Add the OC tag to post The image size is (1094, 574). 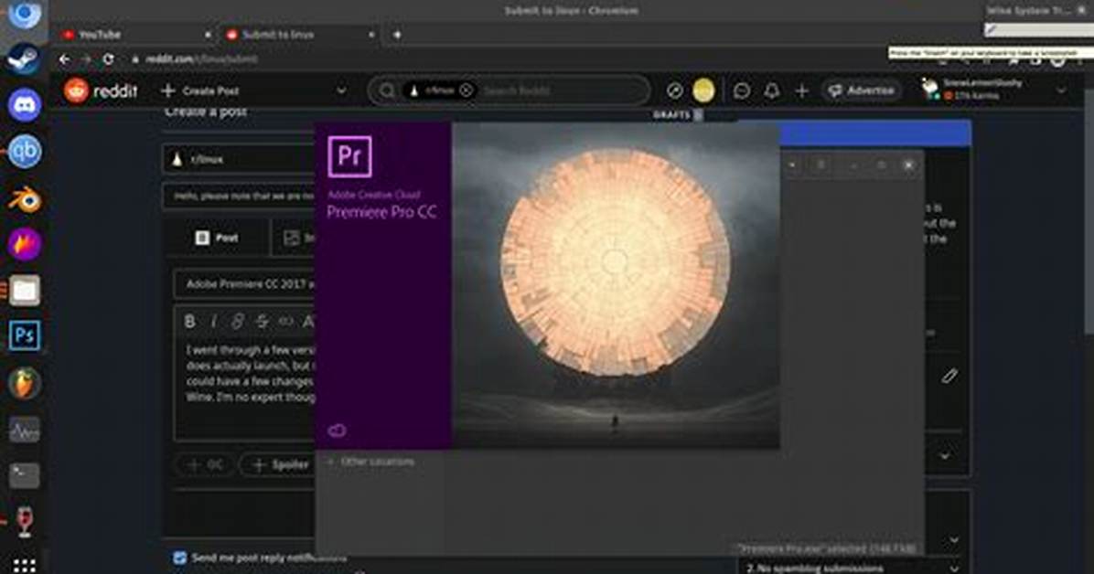(x=206, y=464)
